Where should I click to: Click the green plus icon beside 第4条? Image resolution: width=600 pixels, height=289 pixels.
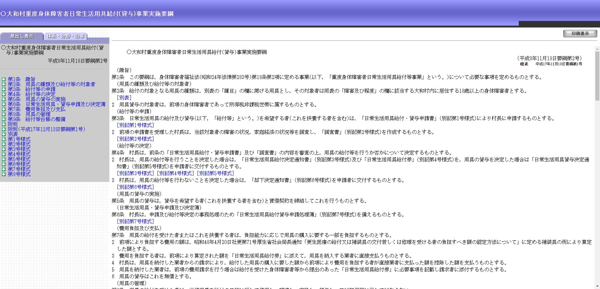3,94
